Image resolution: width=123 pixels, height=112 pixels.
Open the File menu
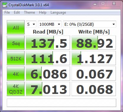pos(7,12)
